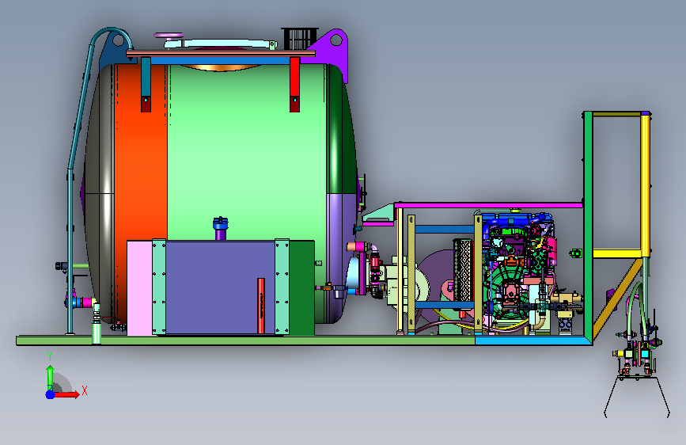Select the light green tank shell
The height and width of the screenshot is (445, 686).
click(247, 154)
